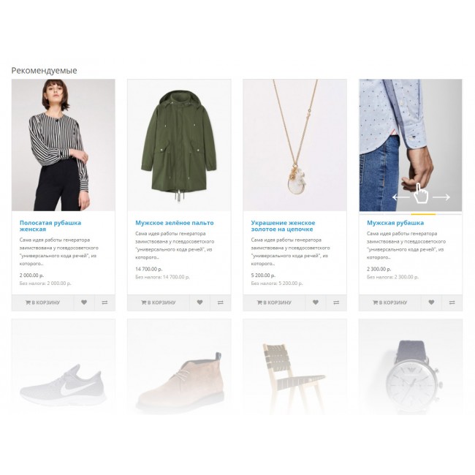
Task: Add striped women's shirt to wishlist via heart icon
Action: pos(84,303)
